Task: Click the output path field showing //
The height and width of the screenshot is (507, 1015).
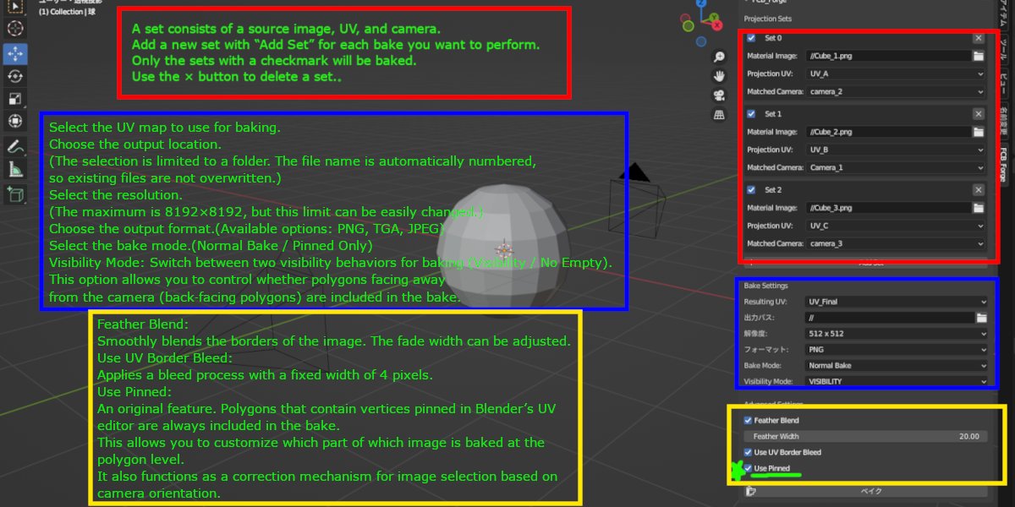Action: pos(890,318)
